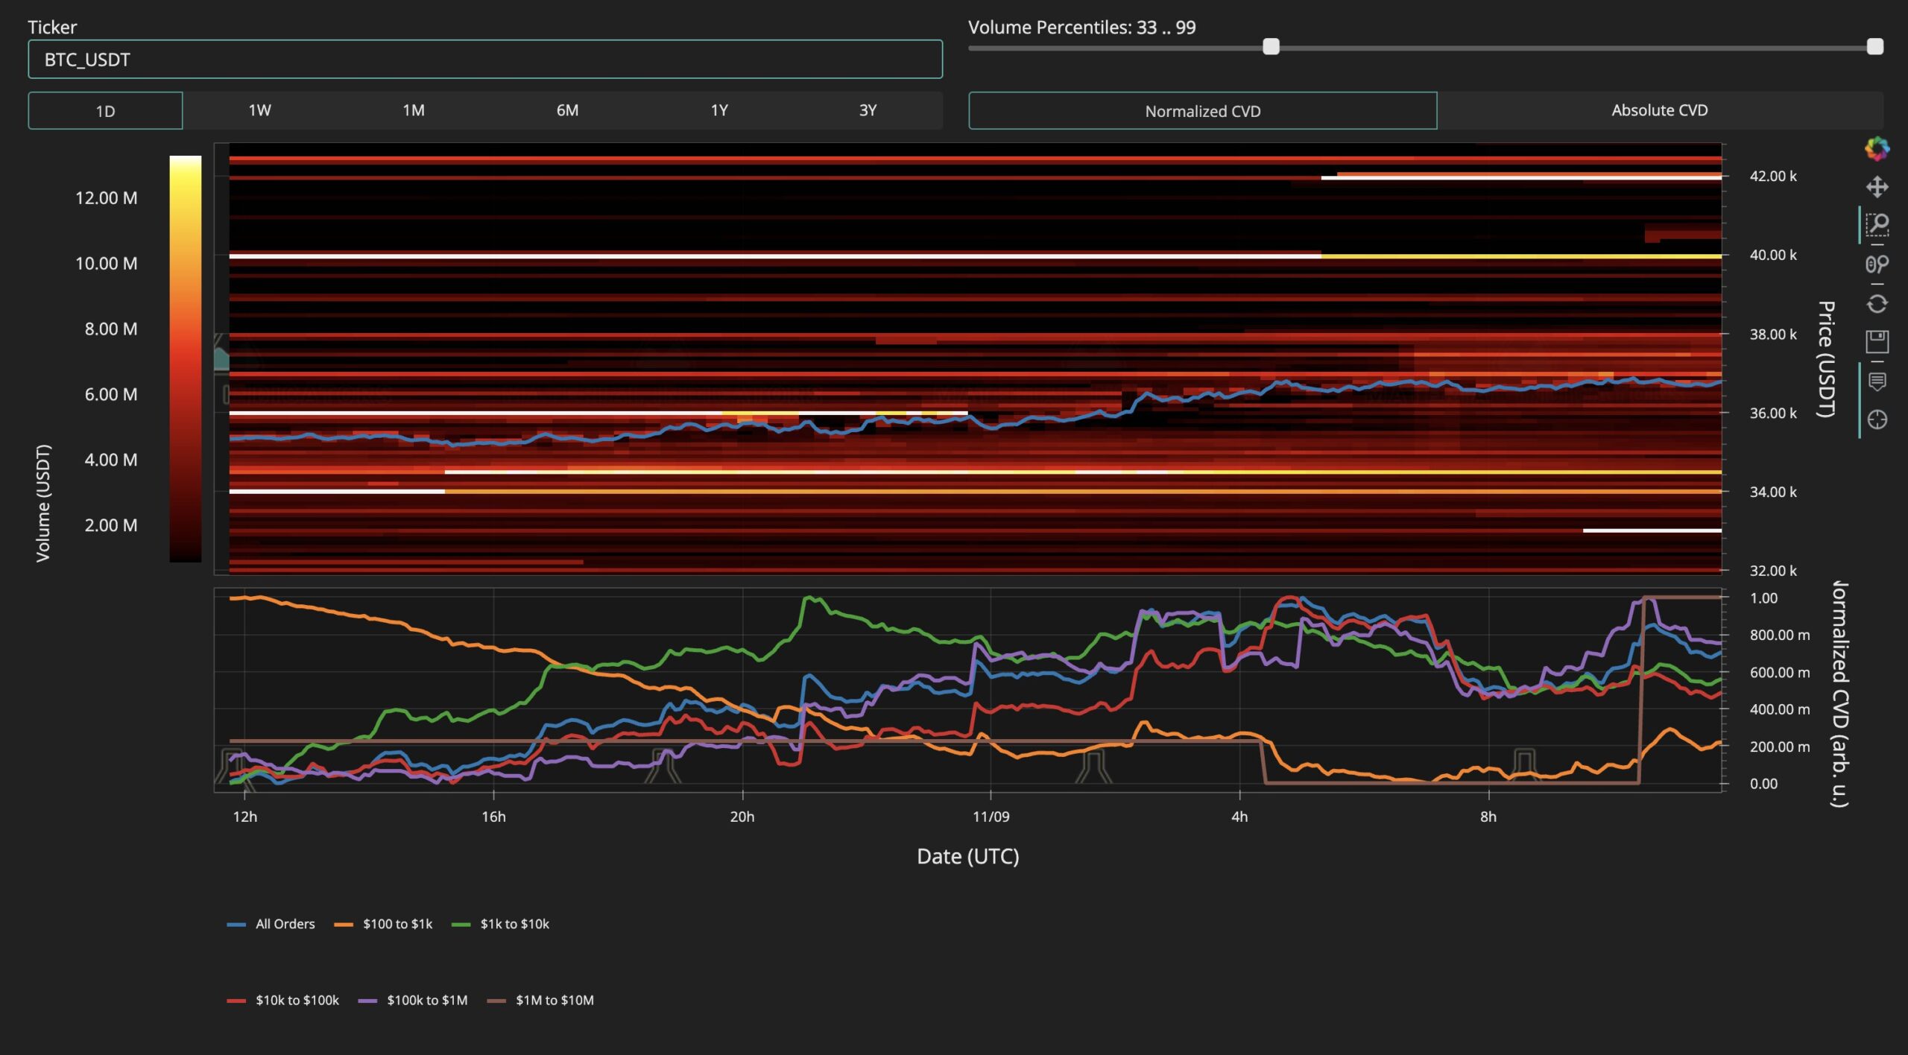Toggle $10k to $100k legend entry

283,1000
